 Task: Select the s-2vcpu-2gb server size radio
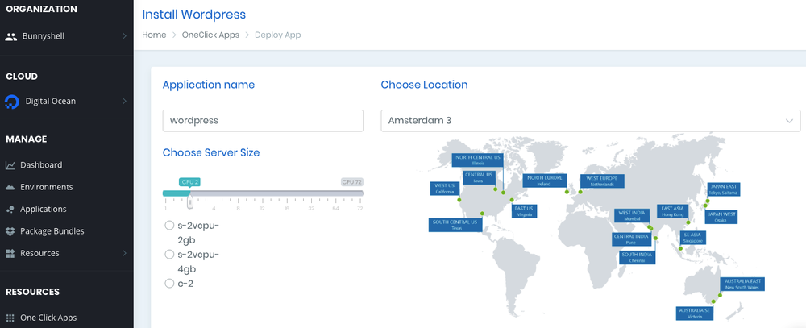[x=169, y=225]
